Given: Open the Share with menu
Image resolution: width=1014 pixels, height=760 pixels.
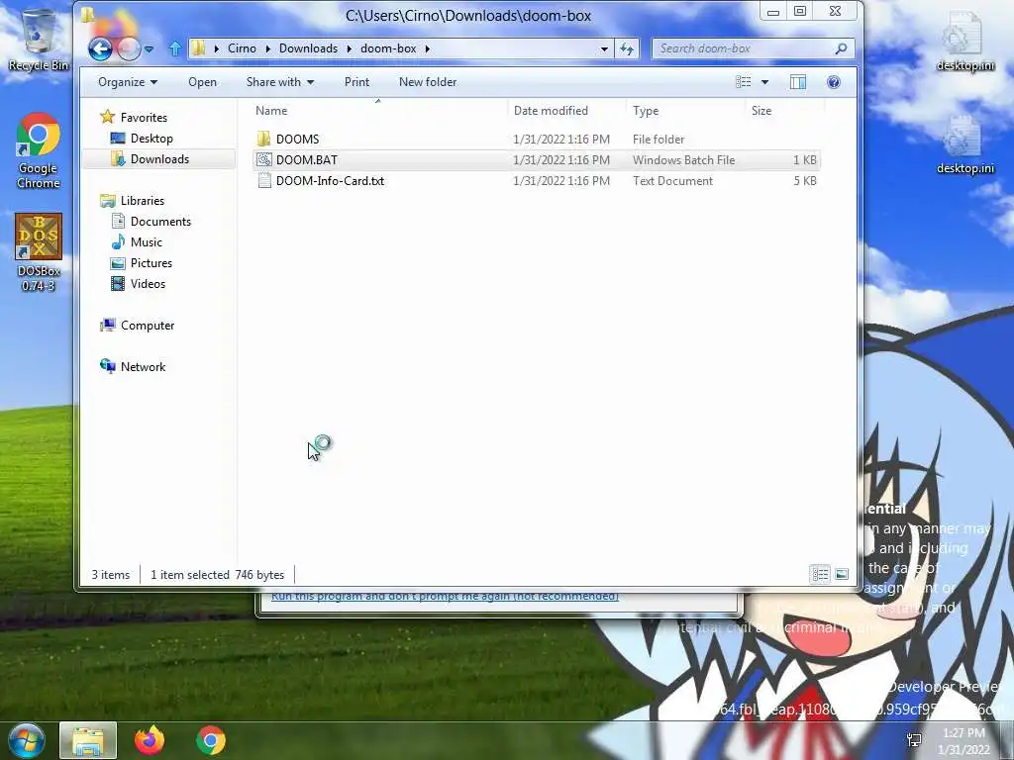Looking at the screenshot, I should tap(280, 82).
